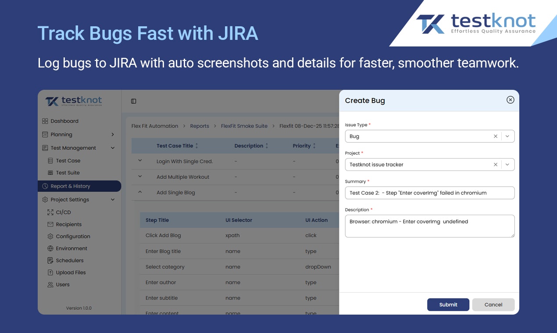Screen dimensions: 557x333
Task: Select the Enter Blog title step
Action: (x=163, y=252)
